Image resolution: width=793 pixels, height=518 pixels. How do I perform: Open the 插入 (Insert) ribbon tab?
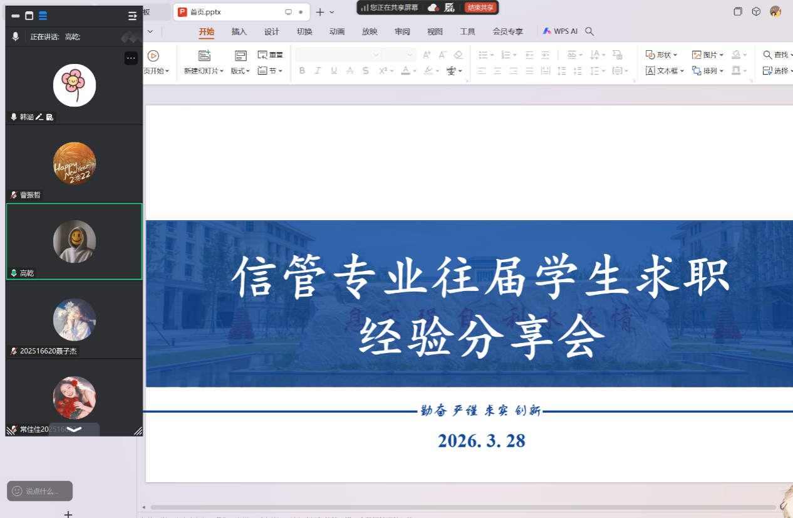[239, 31]
